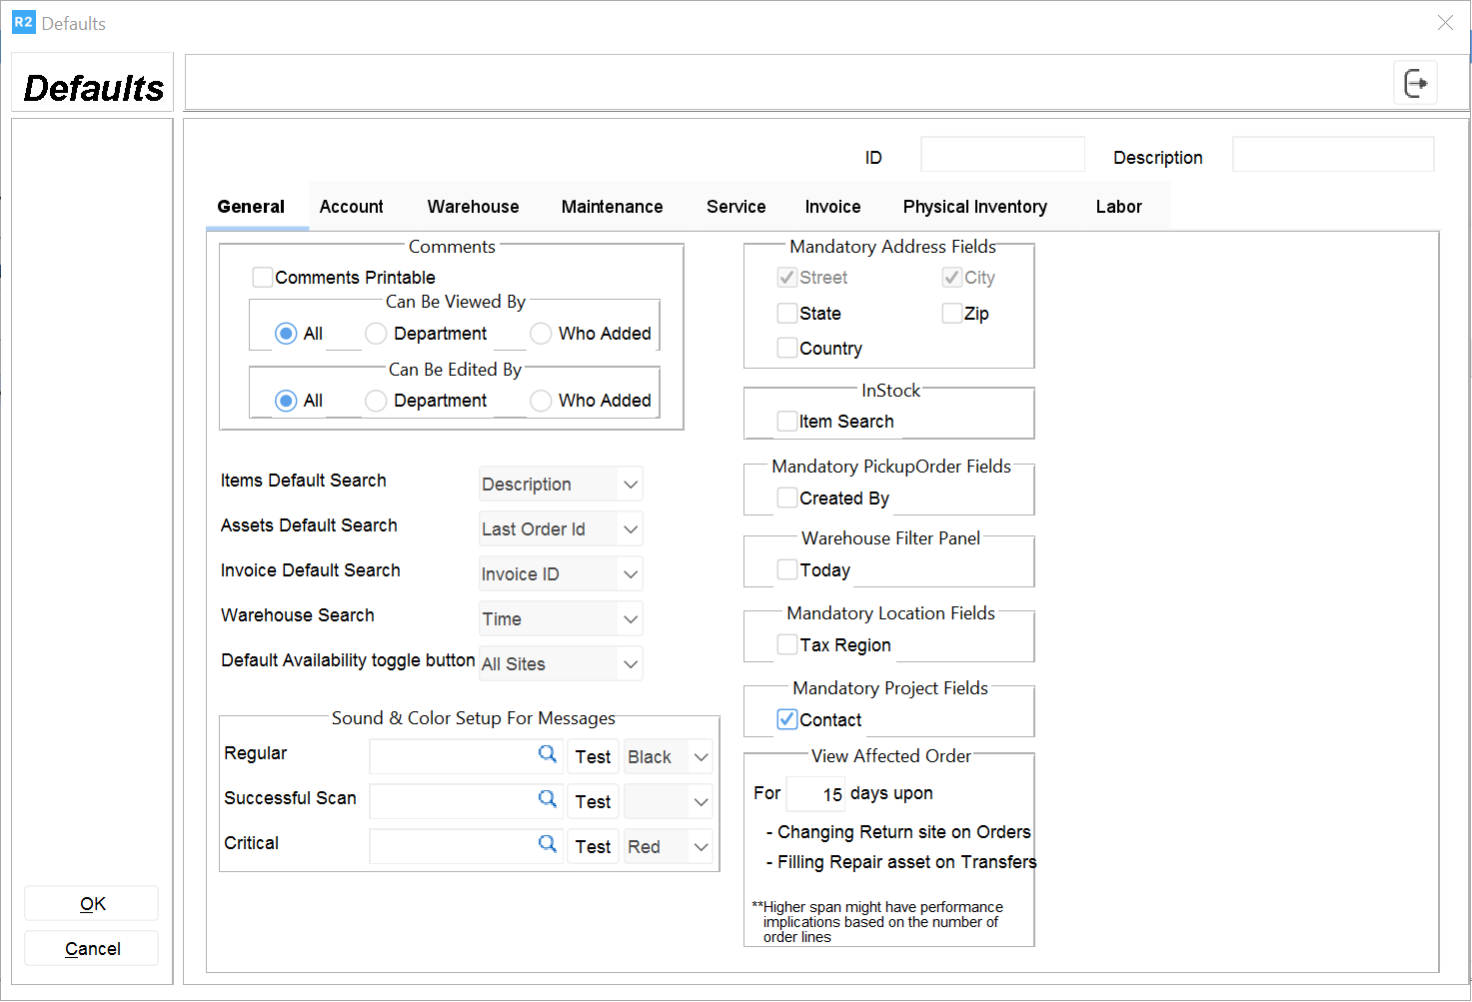Image resolution: width=1472 pixels, height=1002 pixels.
Task: Click the Cancel button
Action: point(92,949)
